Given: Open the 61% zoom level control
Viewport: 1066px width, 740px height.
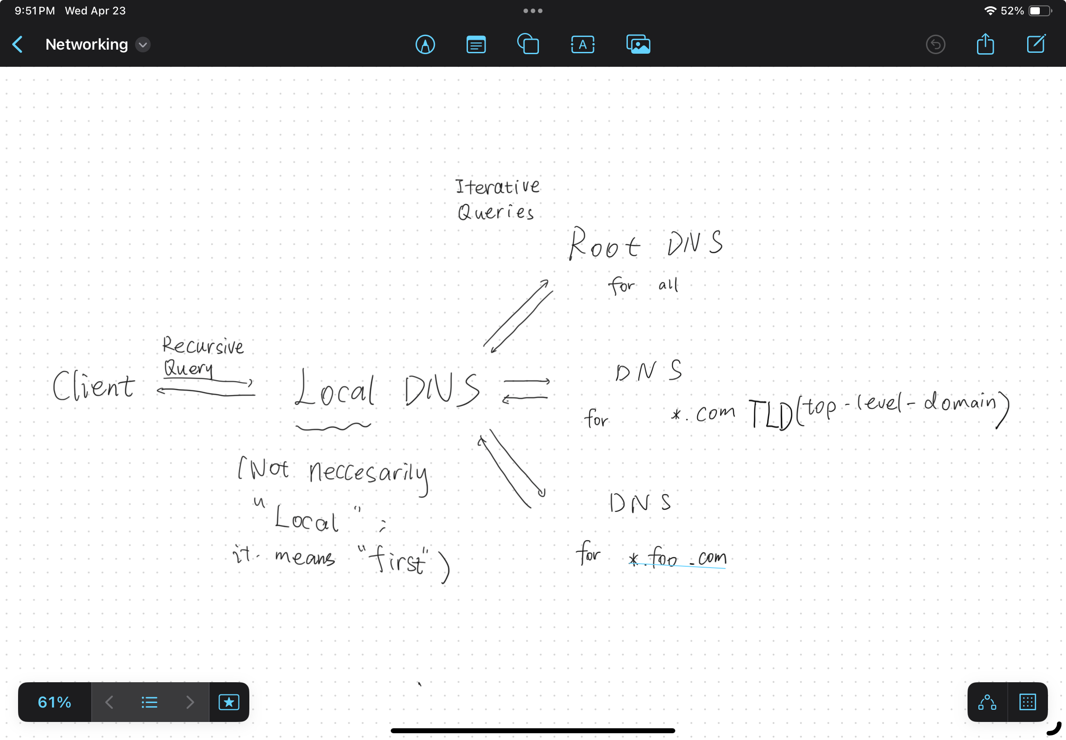Looking at the screenshot, I should (54, 702).
